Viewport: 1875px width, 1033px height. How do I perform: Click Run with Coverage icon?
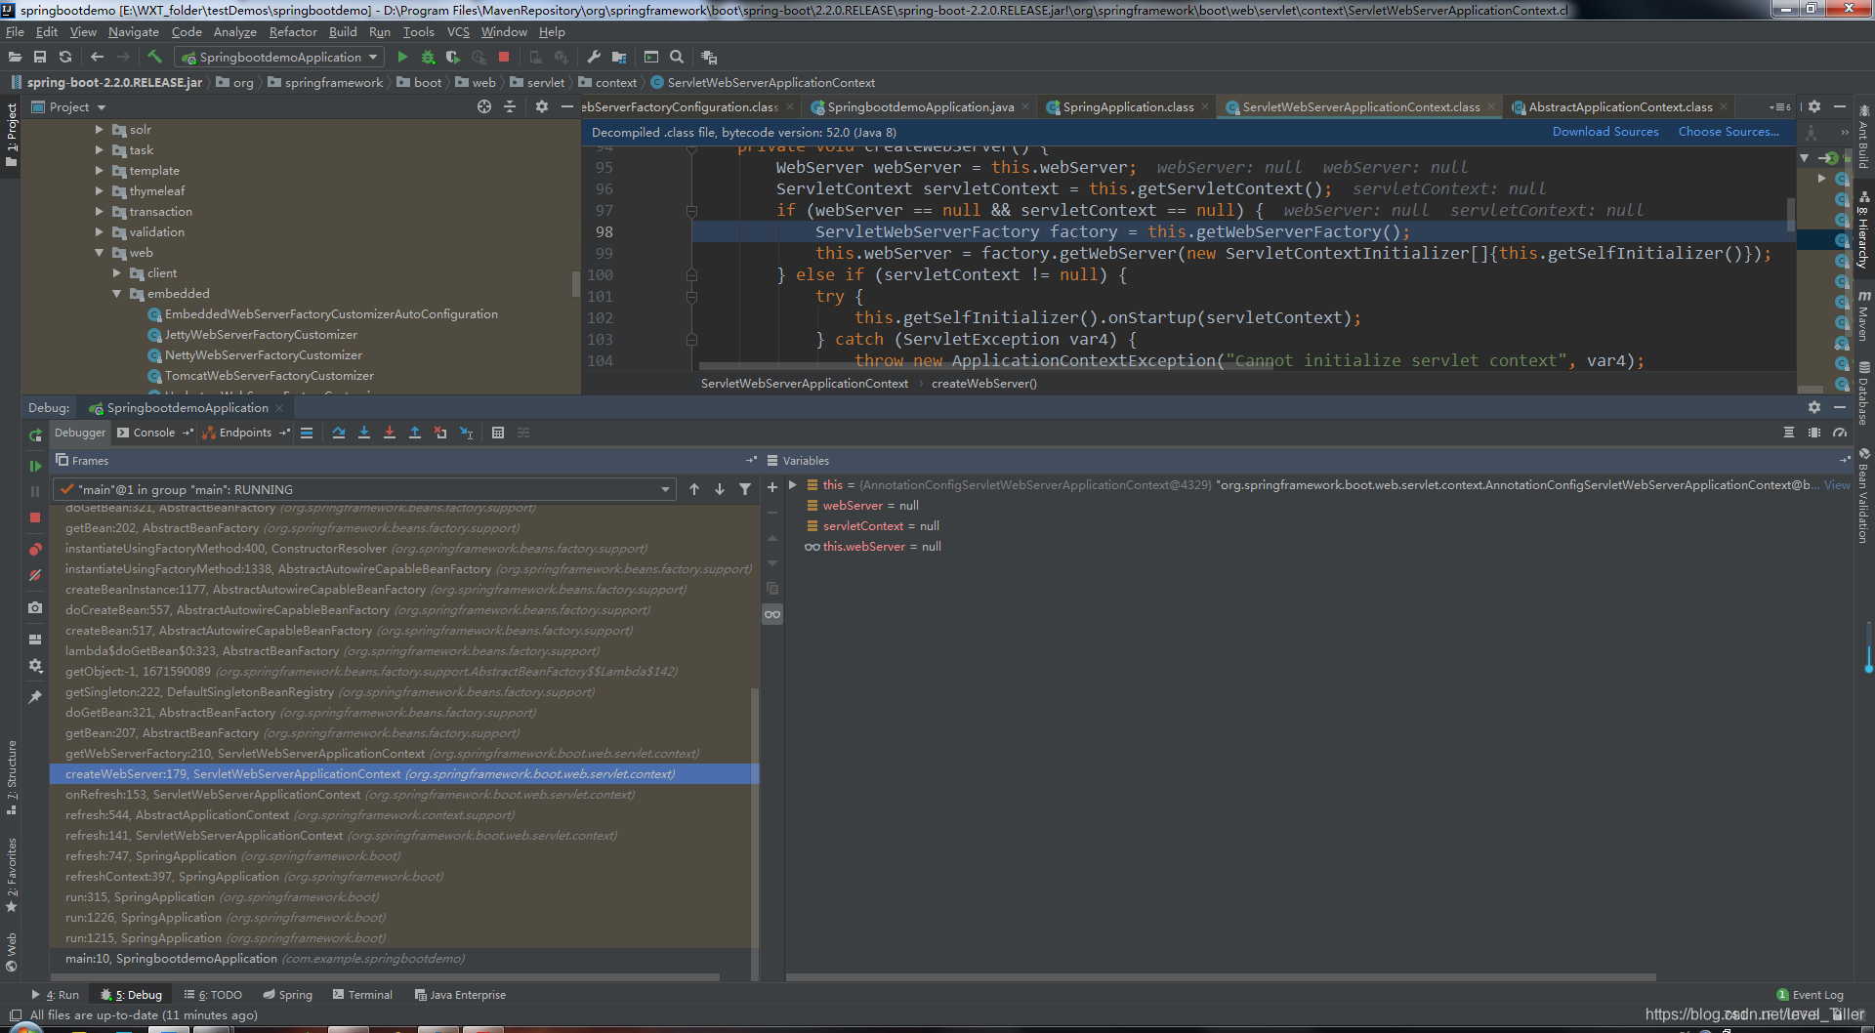(x=453, y=58)
